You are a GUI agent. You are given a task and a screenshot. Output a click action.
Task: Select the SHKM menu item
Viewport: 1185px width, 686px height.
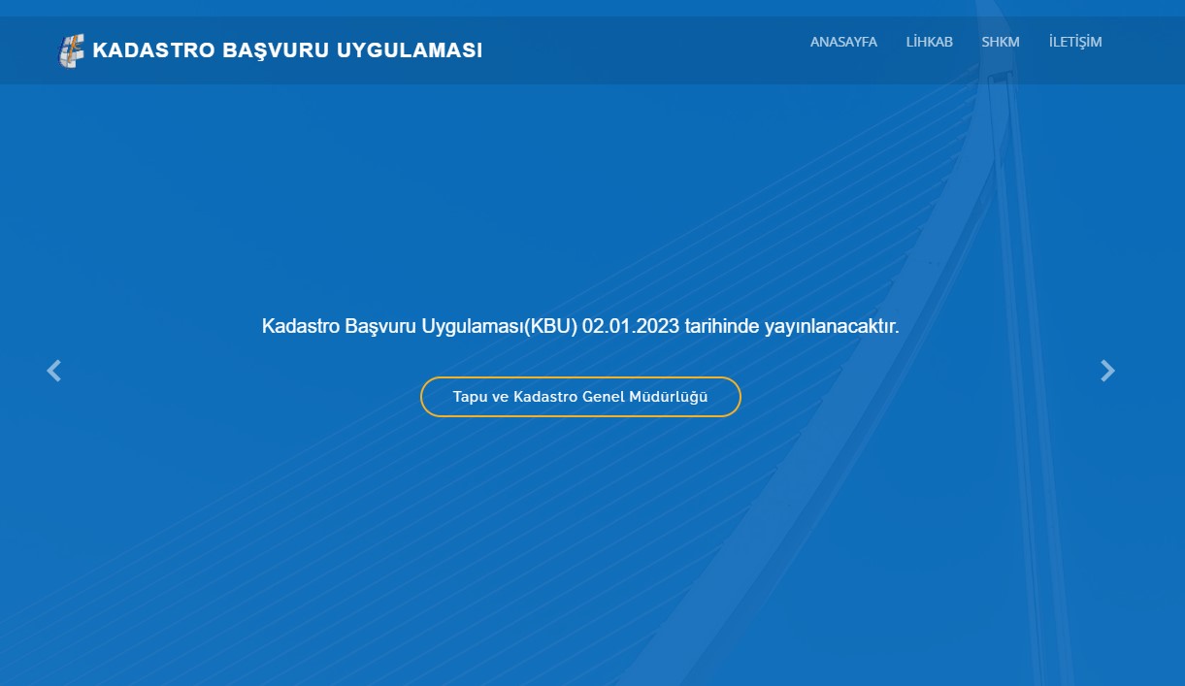tap(1001, 42)
